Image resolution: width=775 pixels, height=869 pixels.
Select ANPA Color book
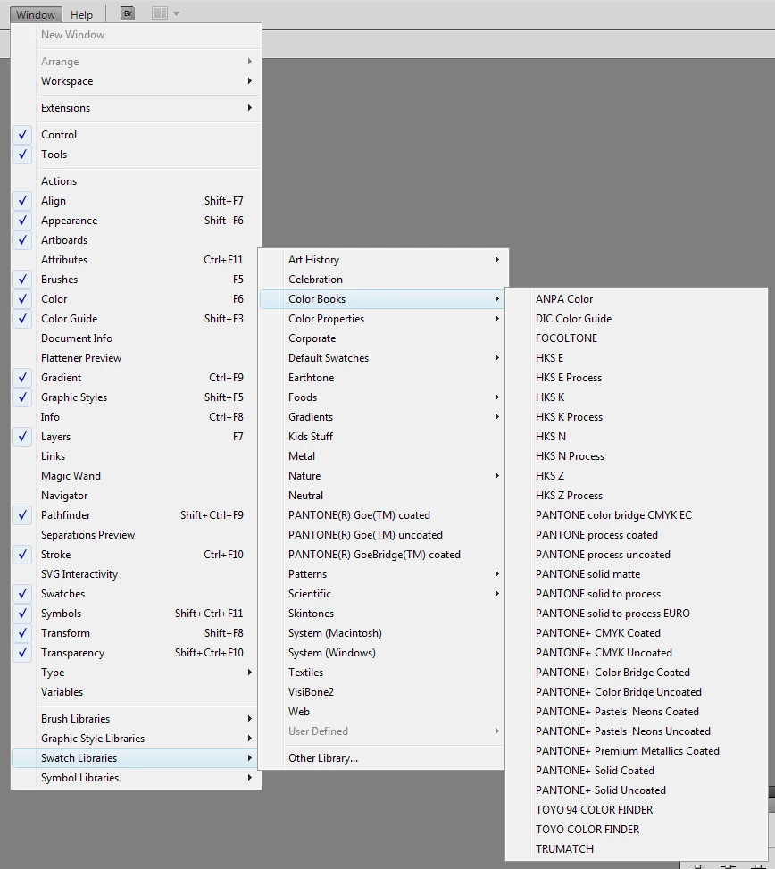637,298
